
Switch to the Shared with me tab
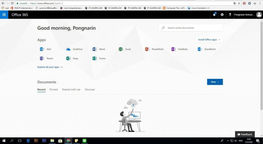pyautogui.click(x=71, y=90)
